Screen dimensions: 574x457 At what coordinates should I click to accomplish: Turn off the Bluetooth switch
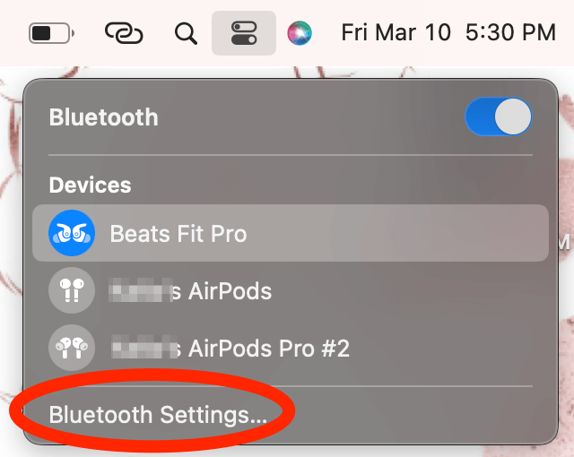point(499,116)
